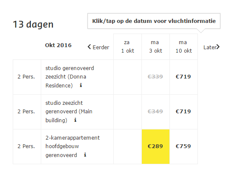Pick €719 for Donna Residence studio
This screenshot has height=174, width=231.
(183, 76)
